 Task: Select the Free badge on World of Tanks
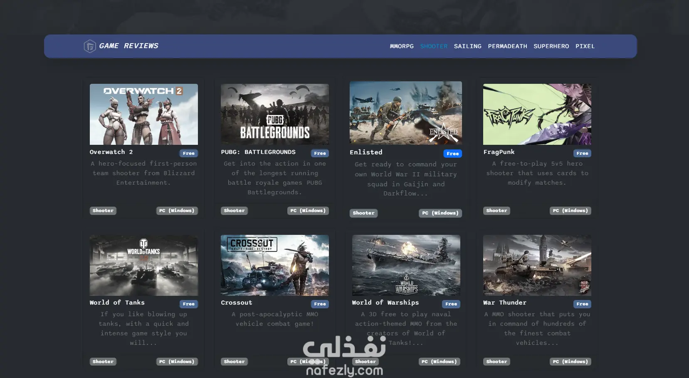click(189, 304)
